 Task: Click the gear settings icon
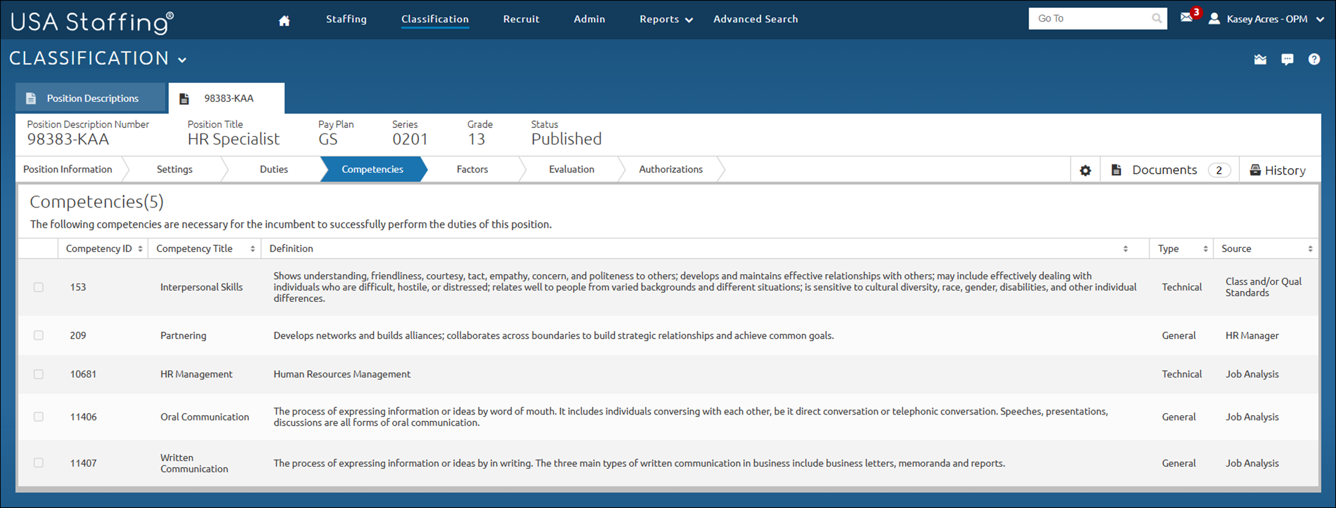[x=1085, y=170]
